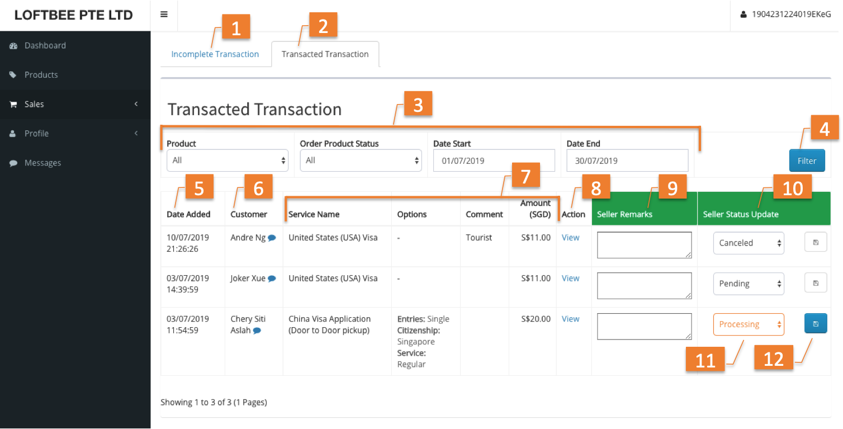
Task: Click Seller Remarks box for China Visa order
Action: 644,326
